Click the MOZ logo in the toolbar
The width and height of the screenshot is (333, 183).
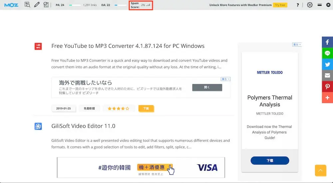(11, 5)
